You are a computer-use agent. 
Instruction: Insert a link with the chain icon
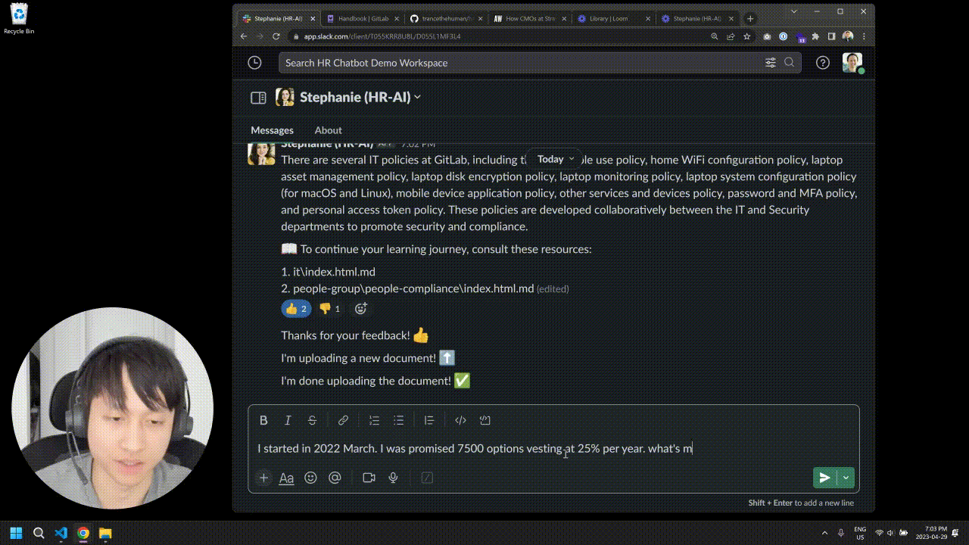343,420
